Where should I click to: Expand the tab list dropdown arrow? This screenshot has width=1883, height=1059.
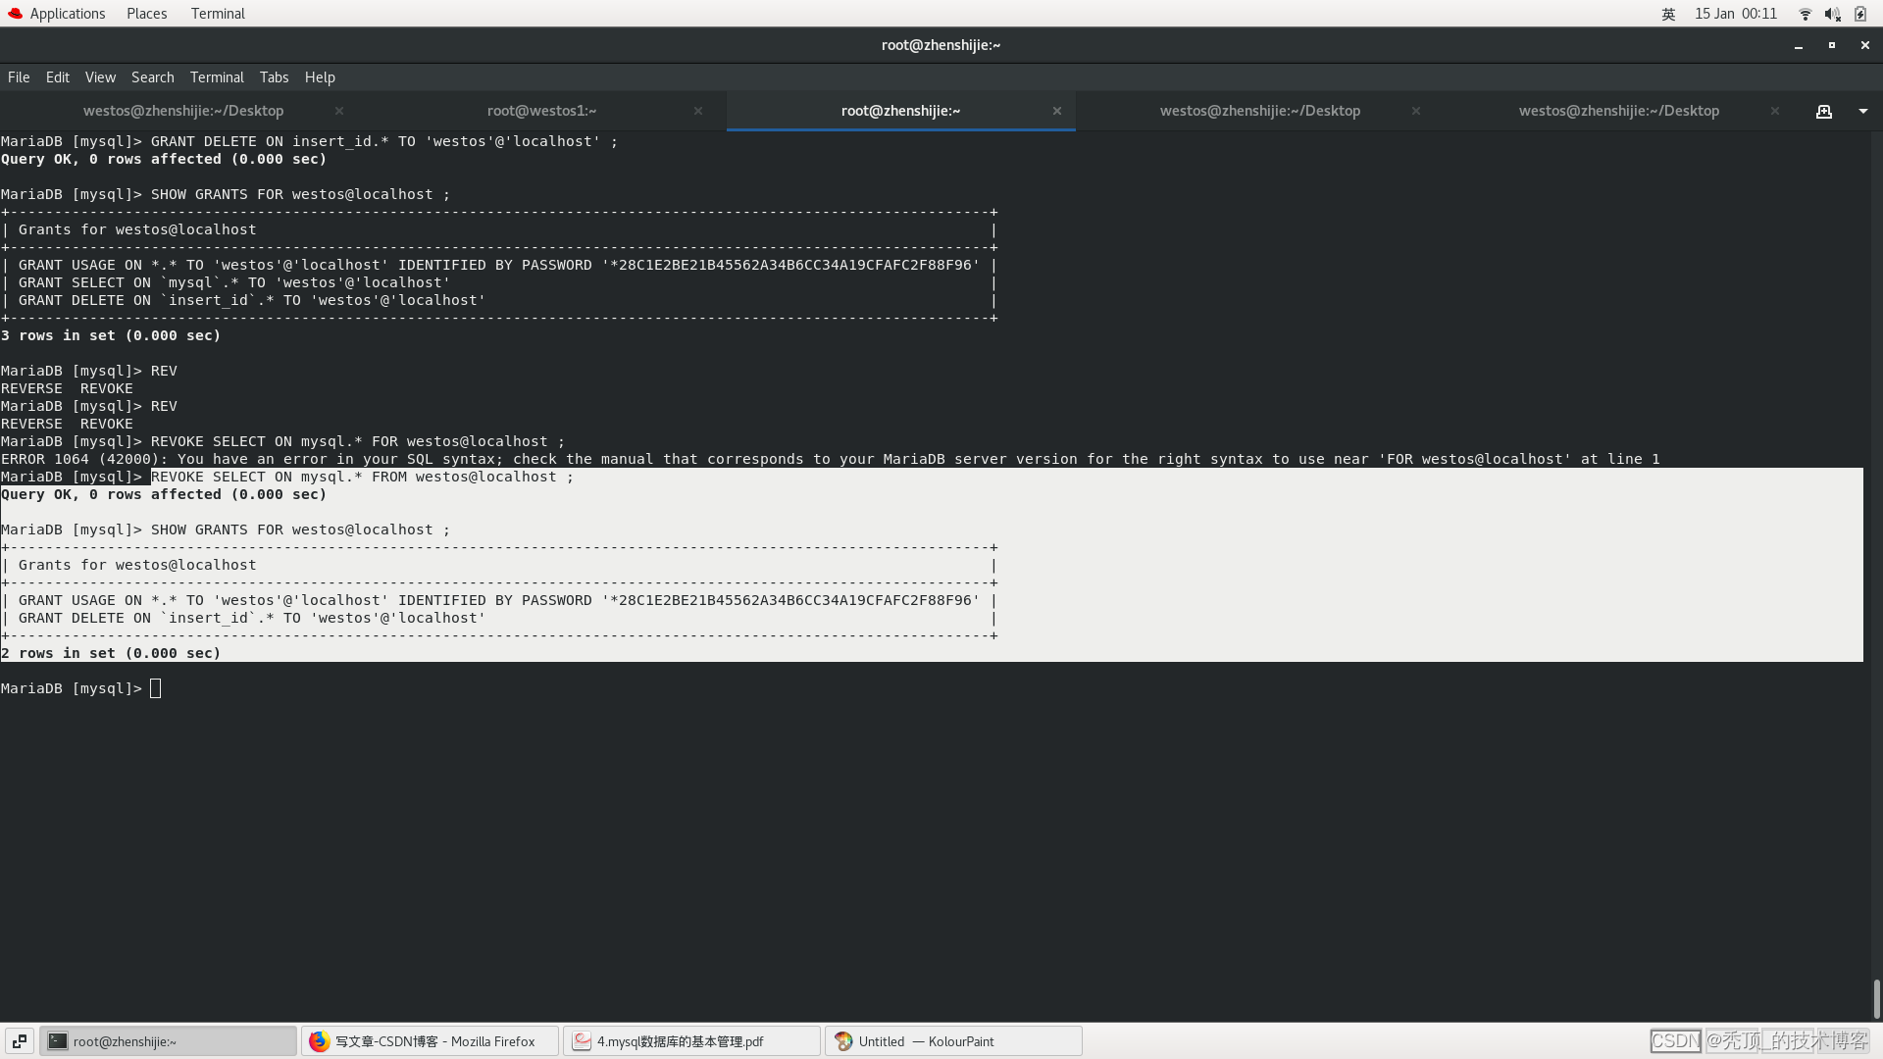tap(1862, 112)
